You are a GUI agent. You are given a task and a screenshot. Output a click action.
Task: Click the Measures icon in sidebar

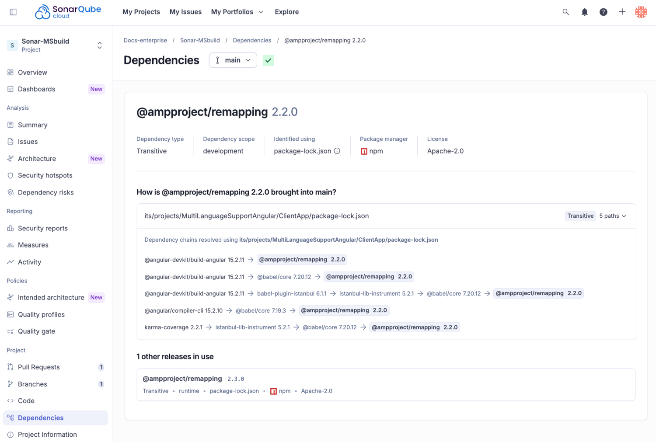10,245
